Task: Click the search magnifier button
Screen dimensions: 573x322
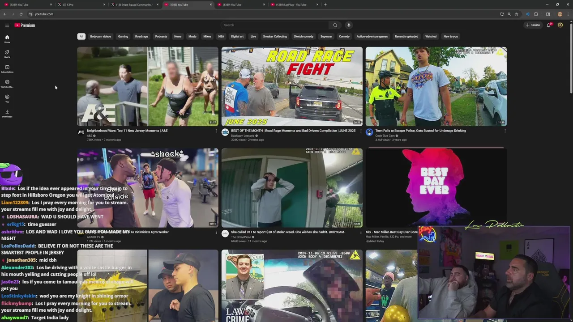Action: [335, 25]
